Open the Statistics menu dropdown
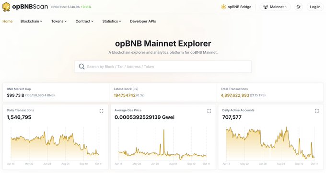Image resolution: width=326 pixels, height=173 pixels. [112, 21]
